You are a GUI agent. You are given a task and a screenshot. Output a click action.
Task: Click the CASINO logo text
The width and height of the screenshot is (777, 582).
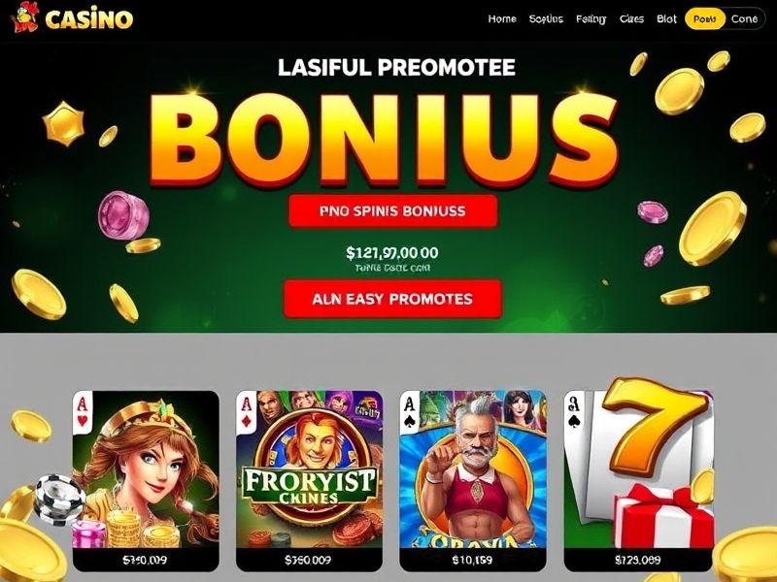click(x=89, y=19)
